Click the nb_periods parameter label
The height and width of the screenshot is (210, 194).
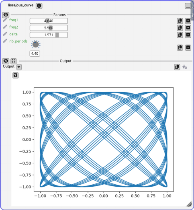[x=18, y=41]
